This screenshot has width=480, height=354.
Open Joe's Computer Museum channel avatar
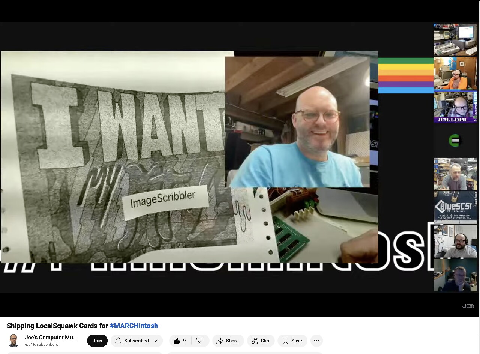pyautogui.click(x=14, y=340)
